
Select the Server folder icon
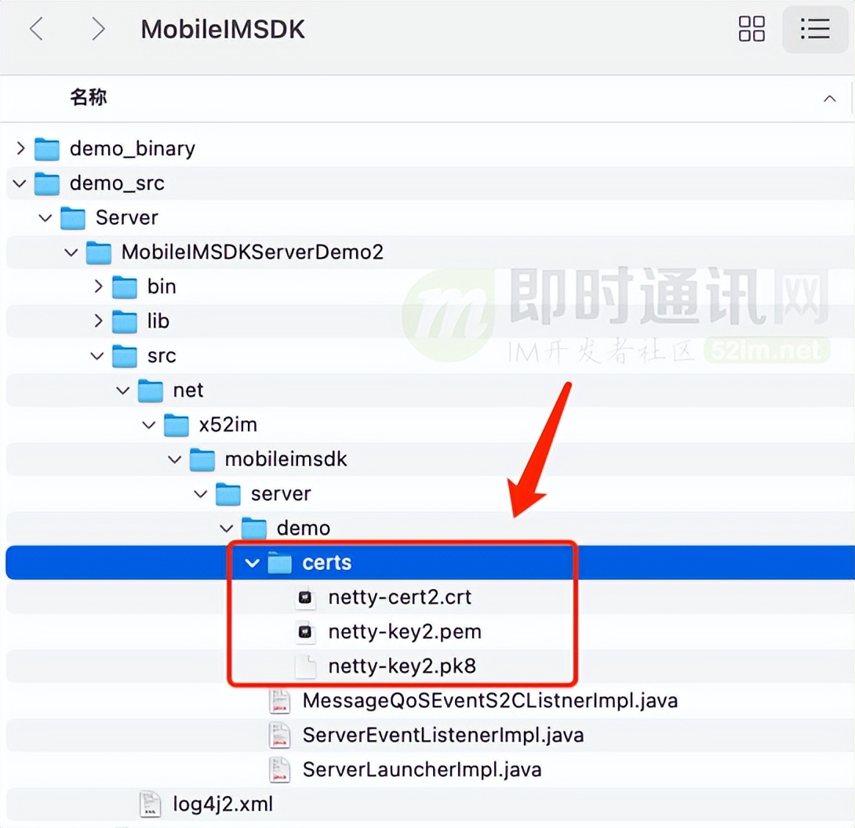pyautogui.click(x=72, y=218)
